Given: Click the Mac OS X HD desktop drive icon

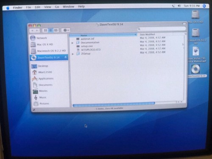Looking at the screenshot, I should coord(195,14).
